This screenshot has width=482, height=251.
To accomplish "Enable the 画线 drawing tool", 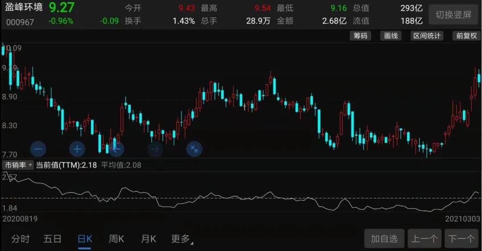I will pyautogui.click(x=391, y=36).
